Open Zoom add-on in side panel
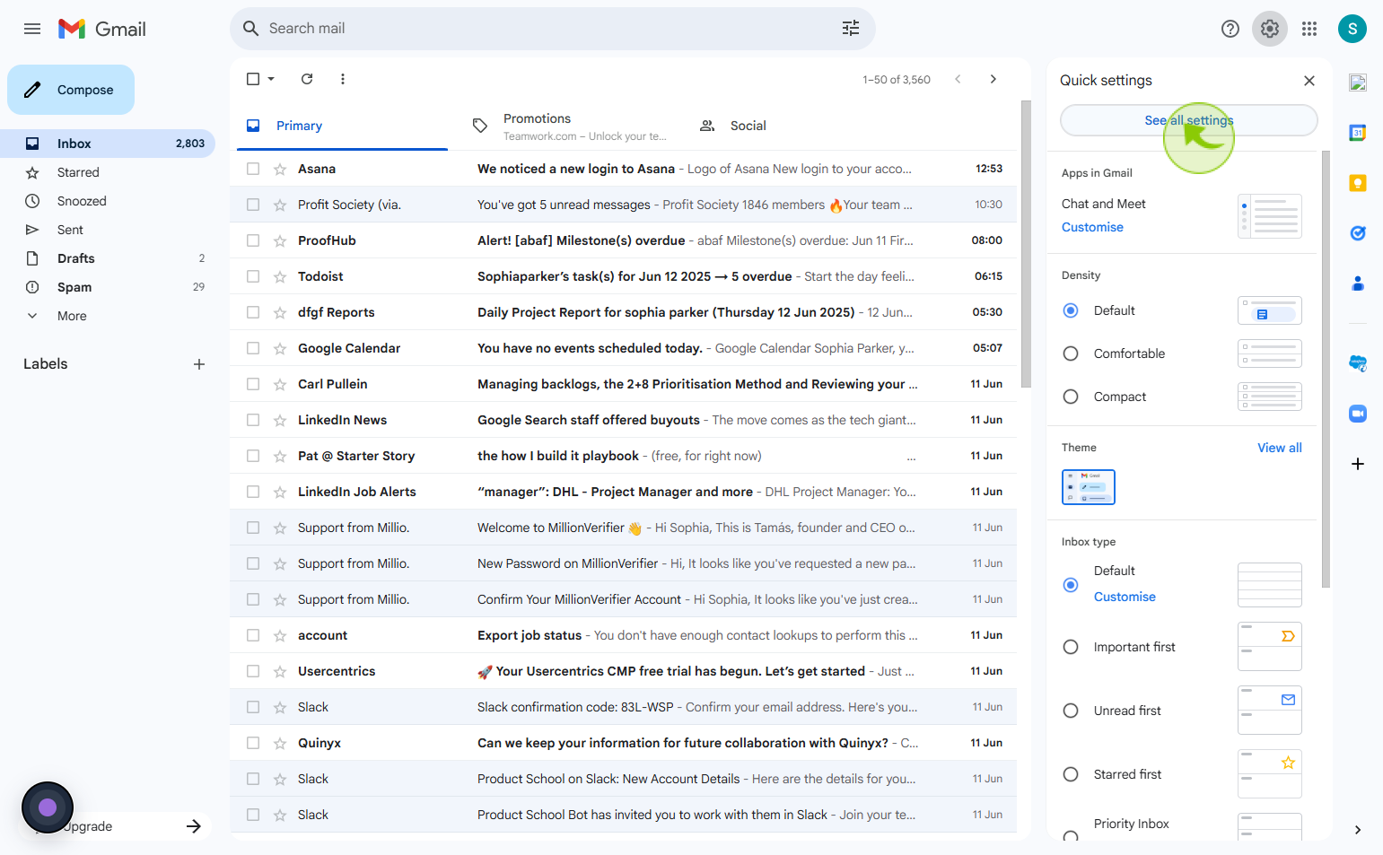 tap(1358, 414)
